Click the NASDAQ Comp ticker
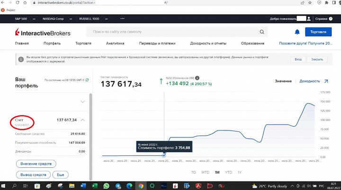Screen dimensions: 341x190 [53, 19]
